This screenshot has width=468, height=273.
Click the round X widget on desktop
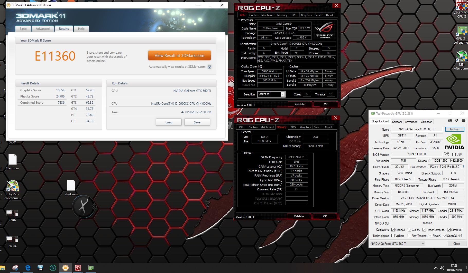pos(84,207)
